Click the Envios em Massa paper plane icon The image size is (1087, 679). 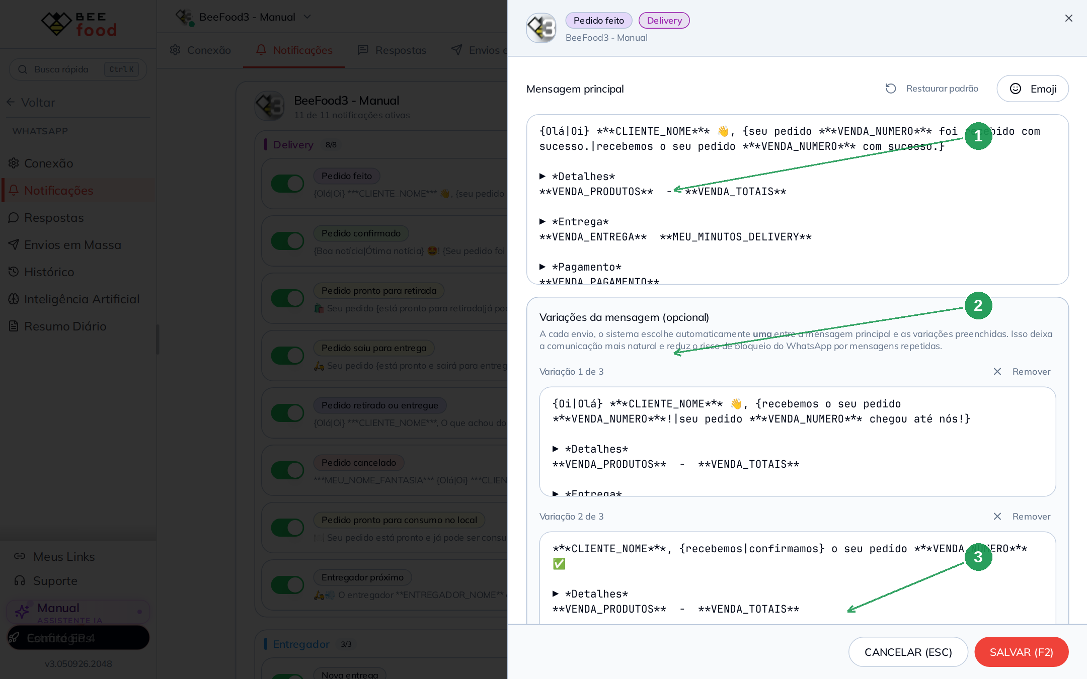click(14, 244)
